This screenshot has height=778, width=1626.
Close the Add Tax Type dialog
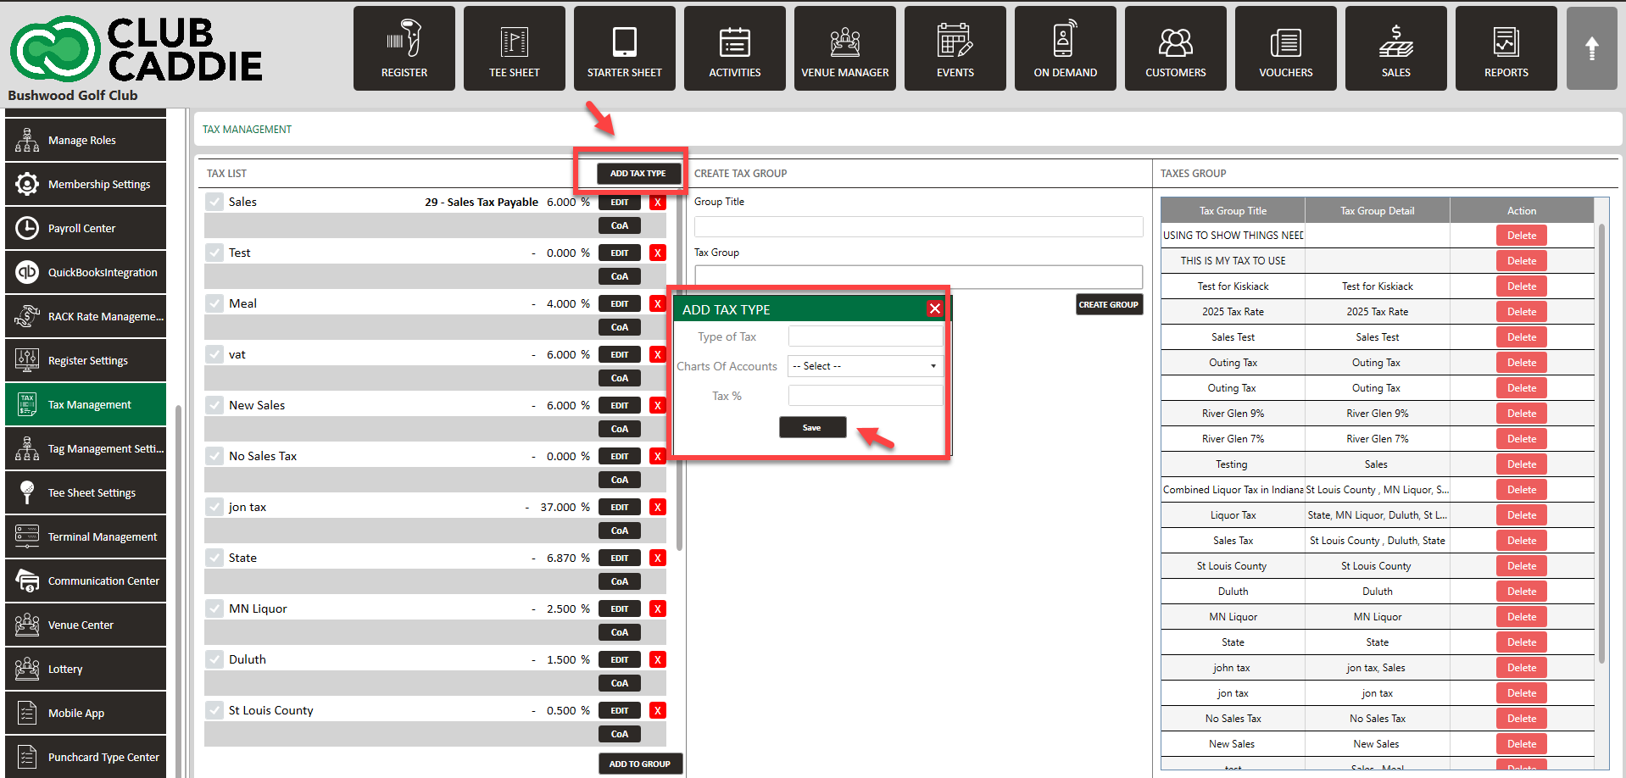coord(934,308)
